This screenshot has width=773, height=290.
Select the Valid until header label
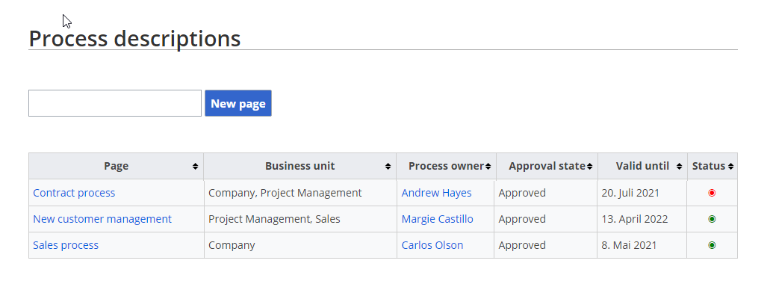[x=642, y=166]
